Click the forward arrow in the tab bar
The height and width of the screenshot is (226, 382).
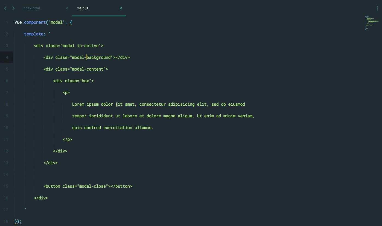coord(13,8)
